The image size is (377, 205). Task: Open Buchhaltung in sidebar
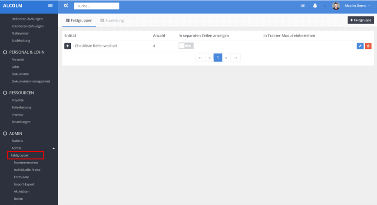click(21, 41)
